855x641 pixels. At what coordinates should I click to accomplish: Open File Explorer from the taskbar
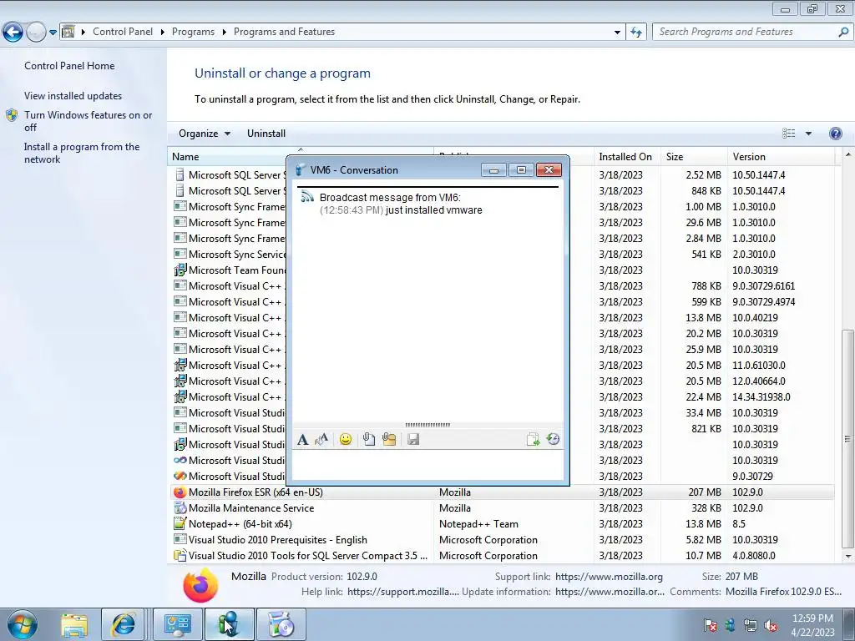[74, 624]
